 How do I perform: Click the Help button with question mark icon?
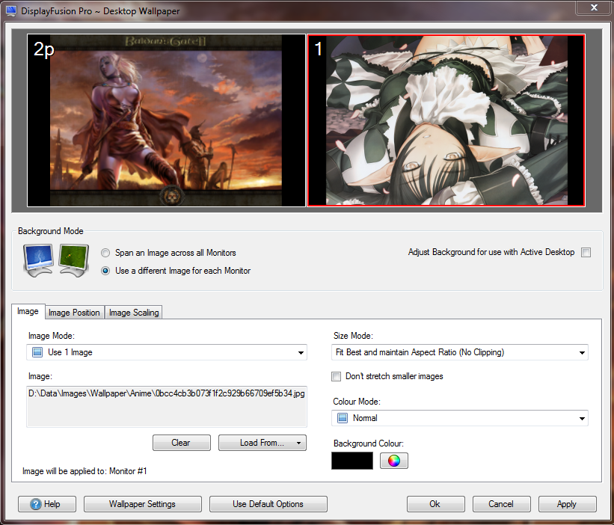tap(46, 504)
